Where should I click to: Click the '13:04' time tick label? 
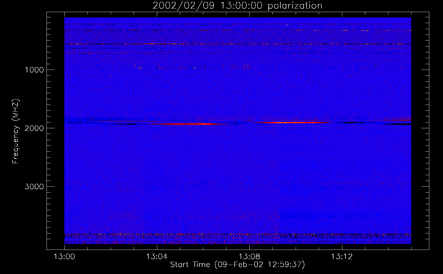157,257
